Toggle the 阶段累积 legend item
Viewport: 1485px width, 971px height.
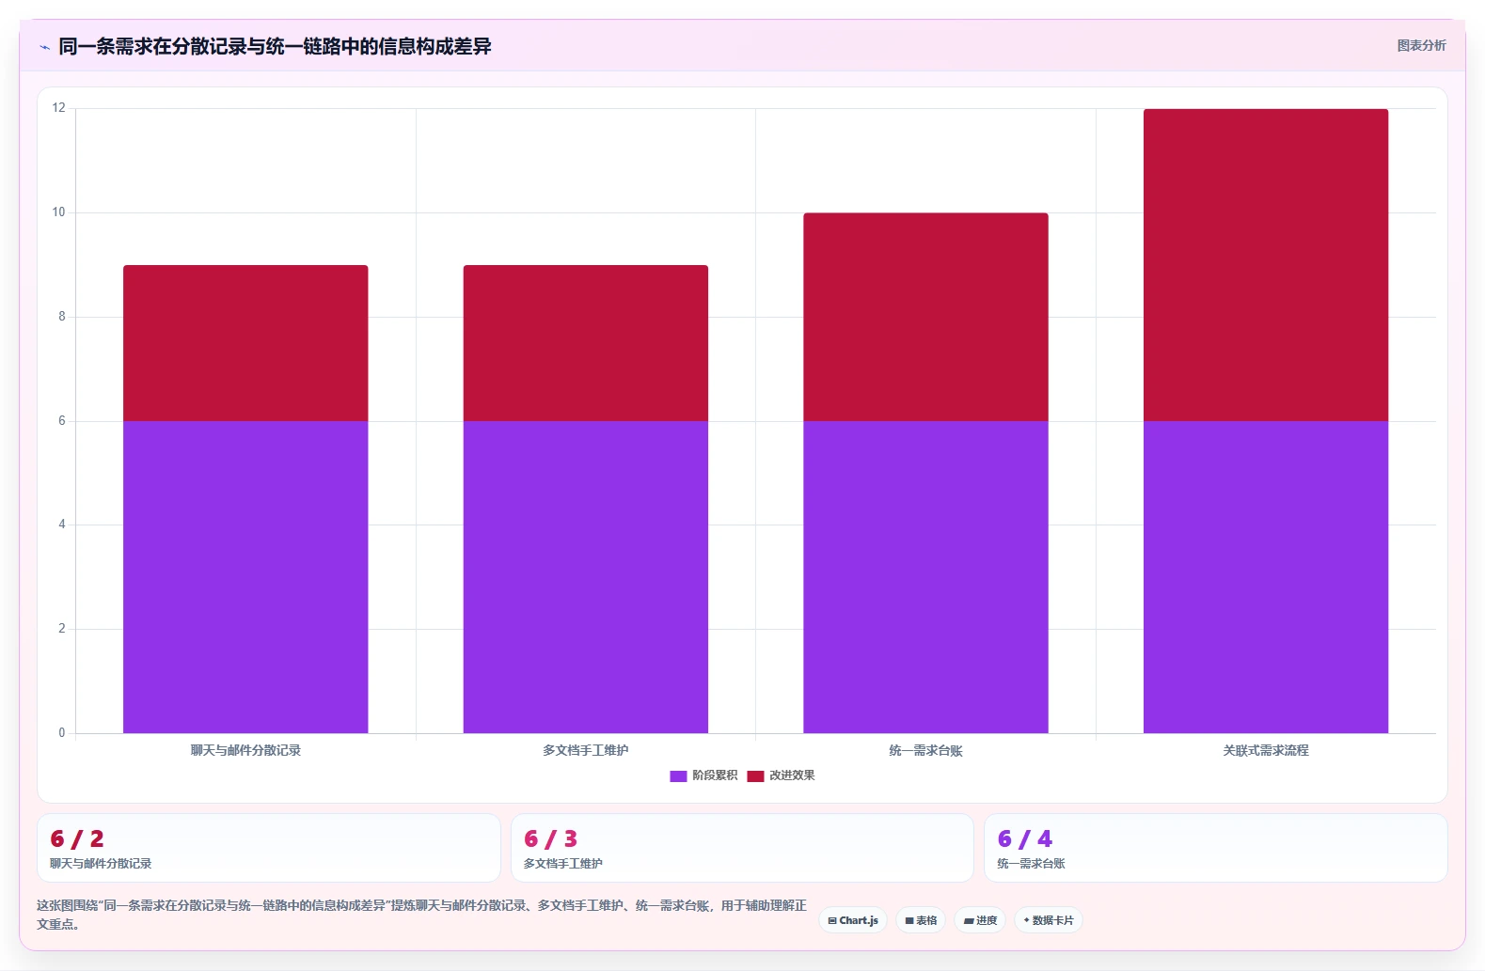point(703,775)
